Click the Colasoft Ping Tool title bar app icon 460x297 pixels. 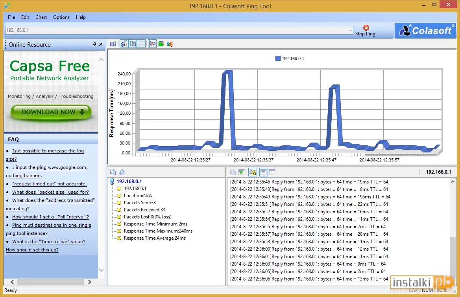pyautogui.click(x=7, y=5)
